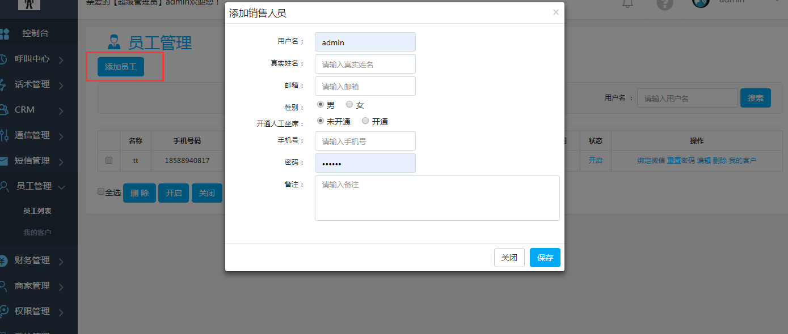Click the CRM people icon in sidebar
Image resolution: width=788 pixels, height=334 pixels.
click(x=3, y=110)
